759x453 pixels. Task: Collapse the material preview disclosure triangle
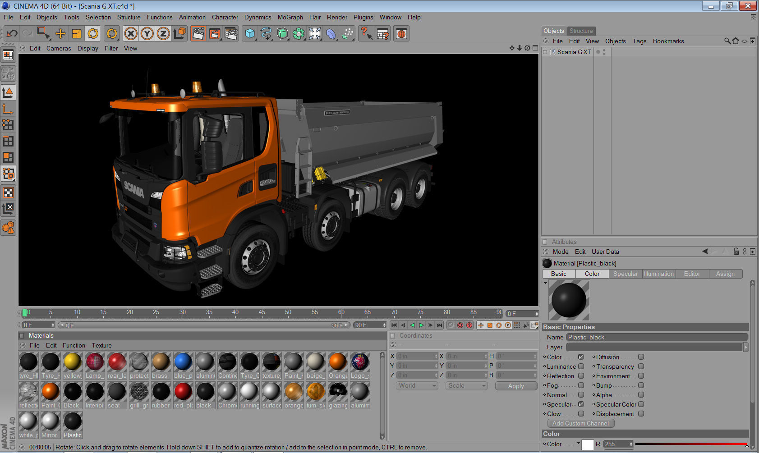[545, 283]
